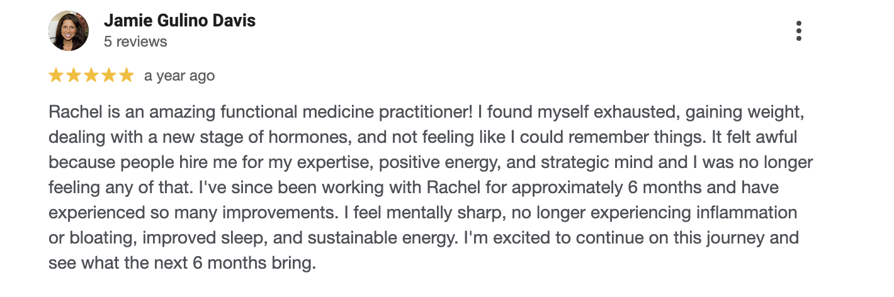Click Jamie Gulino Davis's profile photo

click(x=69, y=31)
